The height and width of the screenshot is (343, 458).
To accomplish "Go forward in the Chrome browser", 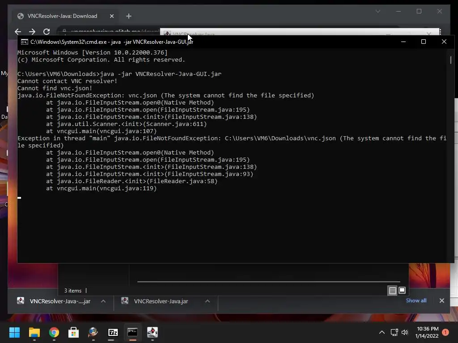I will 32,32.
